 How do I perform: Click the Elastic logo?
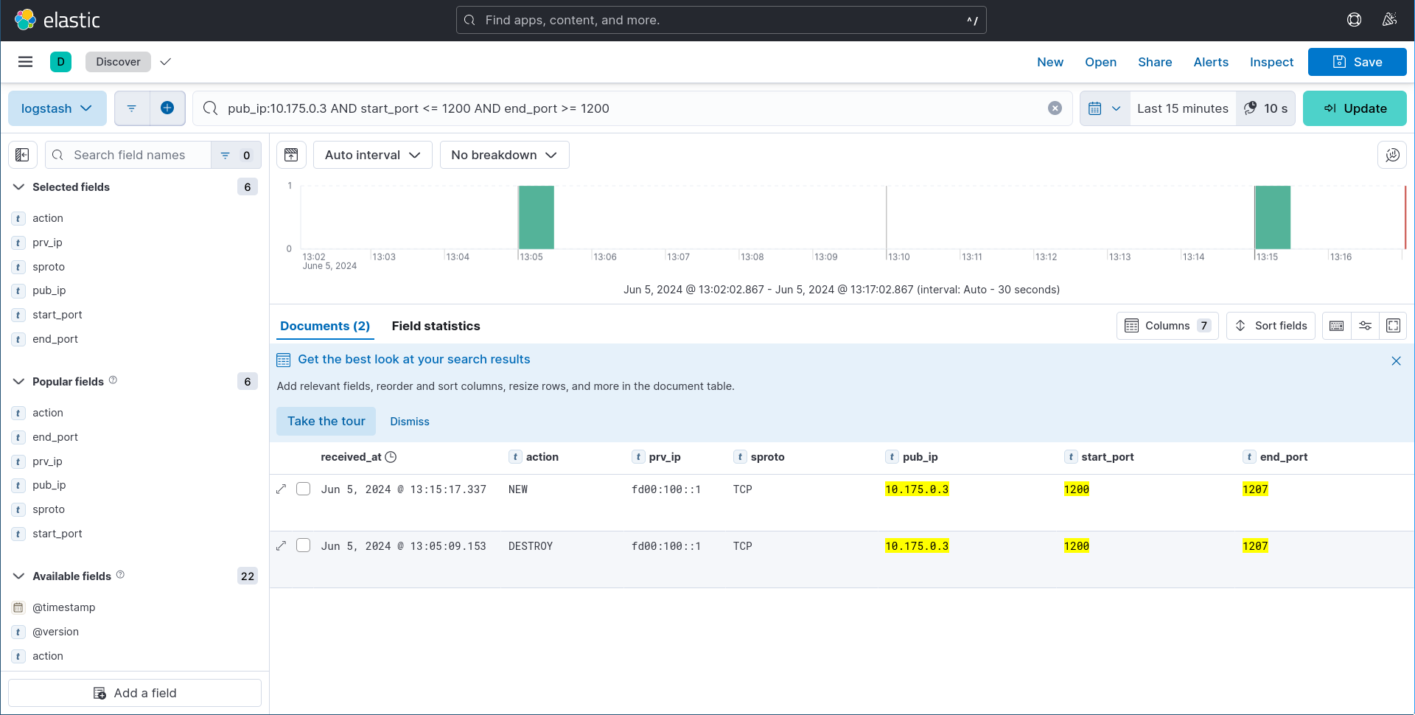(x=57, y=20)
